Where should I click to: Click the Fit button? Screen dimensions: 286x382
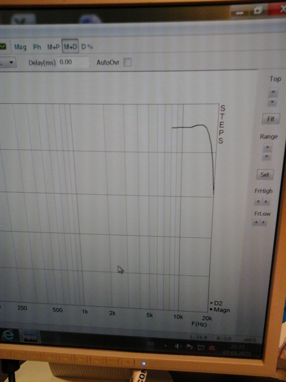271,119
